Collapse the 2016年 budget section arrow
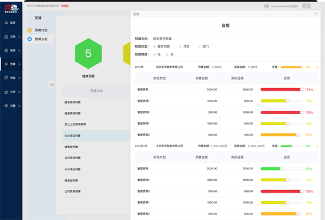Image resolution: width=325 pixels, height=220 pixels. point(317,67)
